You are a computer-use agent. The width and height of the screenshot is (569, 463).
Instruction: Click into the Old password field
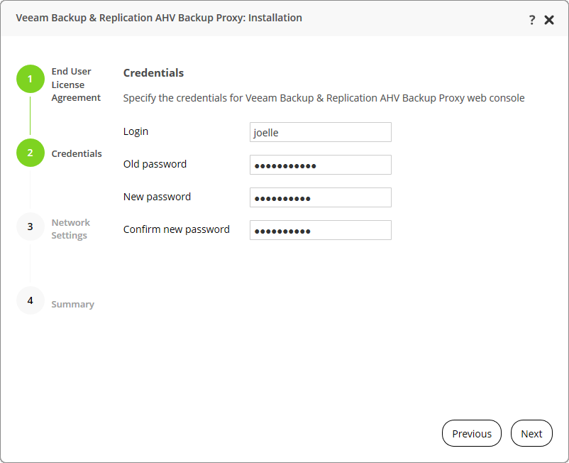(320, 165)
